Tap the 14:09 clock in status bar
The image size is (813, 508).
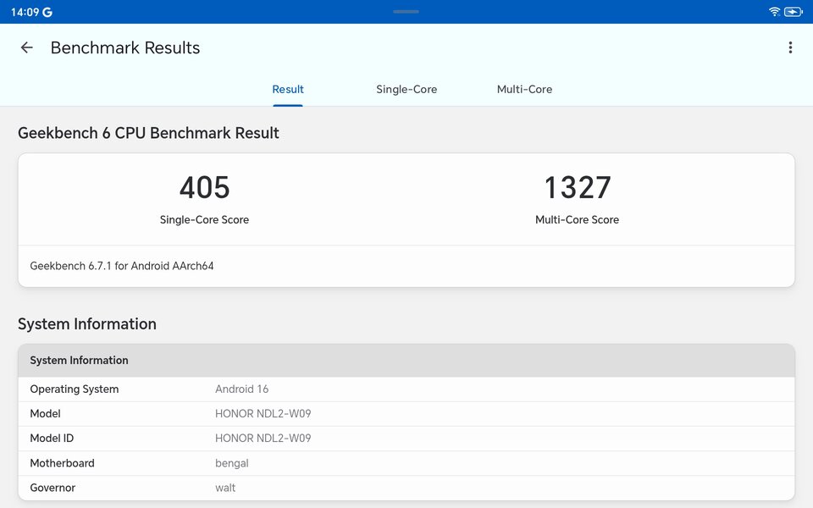coord(25,12)
